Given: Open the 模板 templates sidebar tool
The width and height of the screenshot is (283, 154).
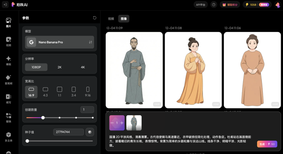Looking at the screenshot, I should click(9, 61).
